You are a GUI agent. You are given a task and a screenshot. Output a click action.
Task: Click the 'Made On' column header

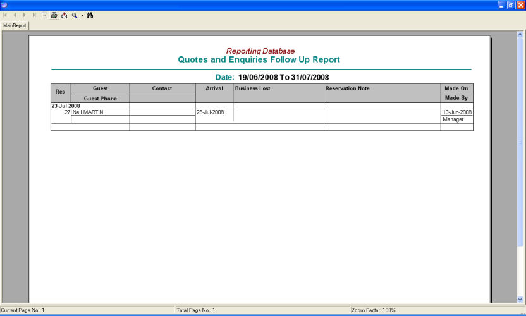(456, 88)
